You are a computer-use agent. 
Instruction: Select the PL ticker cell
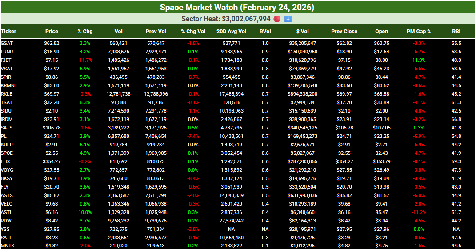(x=4, y=137)
